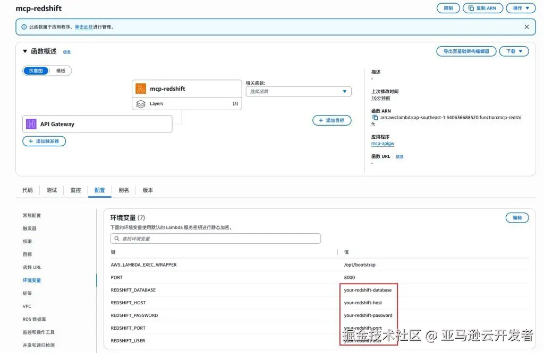Open the 别名 tab
This screenshot has width=544, height=353.
coord(124,190)
